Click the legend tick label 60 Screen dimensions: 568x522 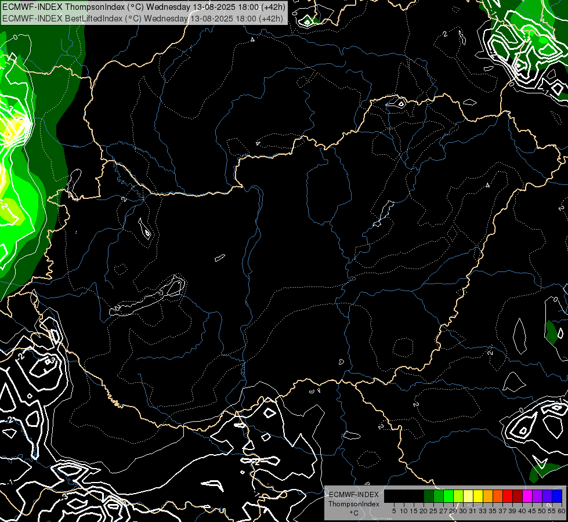tap(562, 511)
